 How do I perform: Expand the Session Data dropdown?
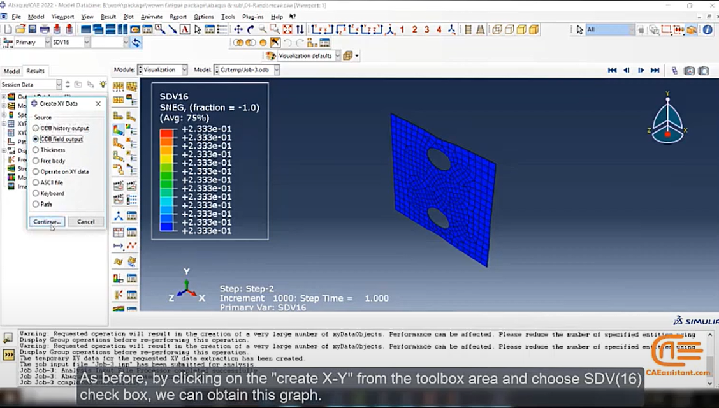coord(31,84)
